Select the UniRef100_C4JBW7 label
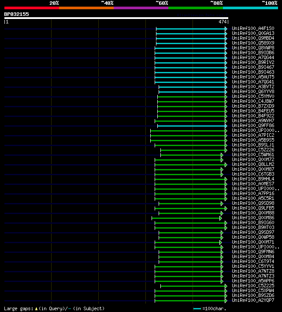This screenshot has height=312, width=282. tap(253, 101)
